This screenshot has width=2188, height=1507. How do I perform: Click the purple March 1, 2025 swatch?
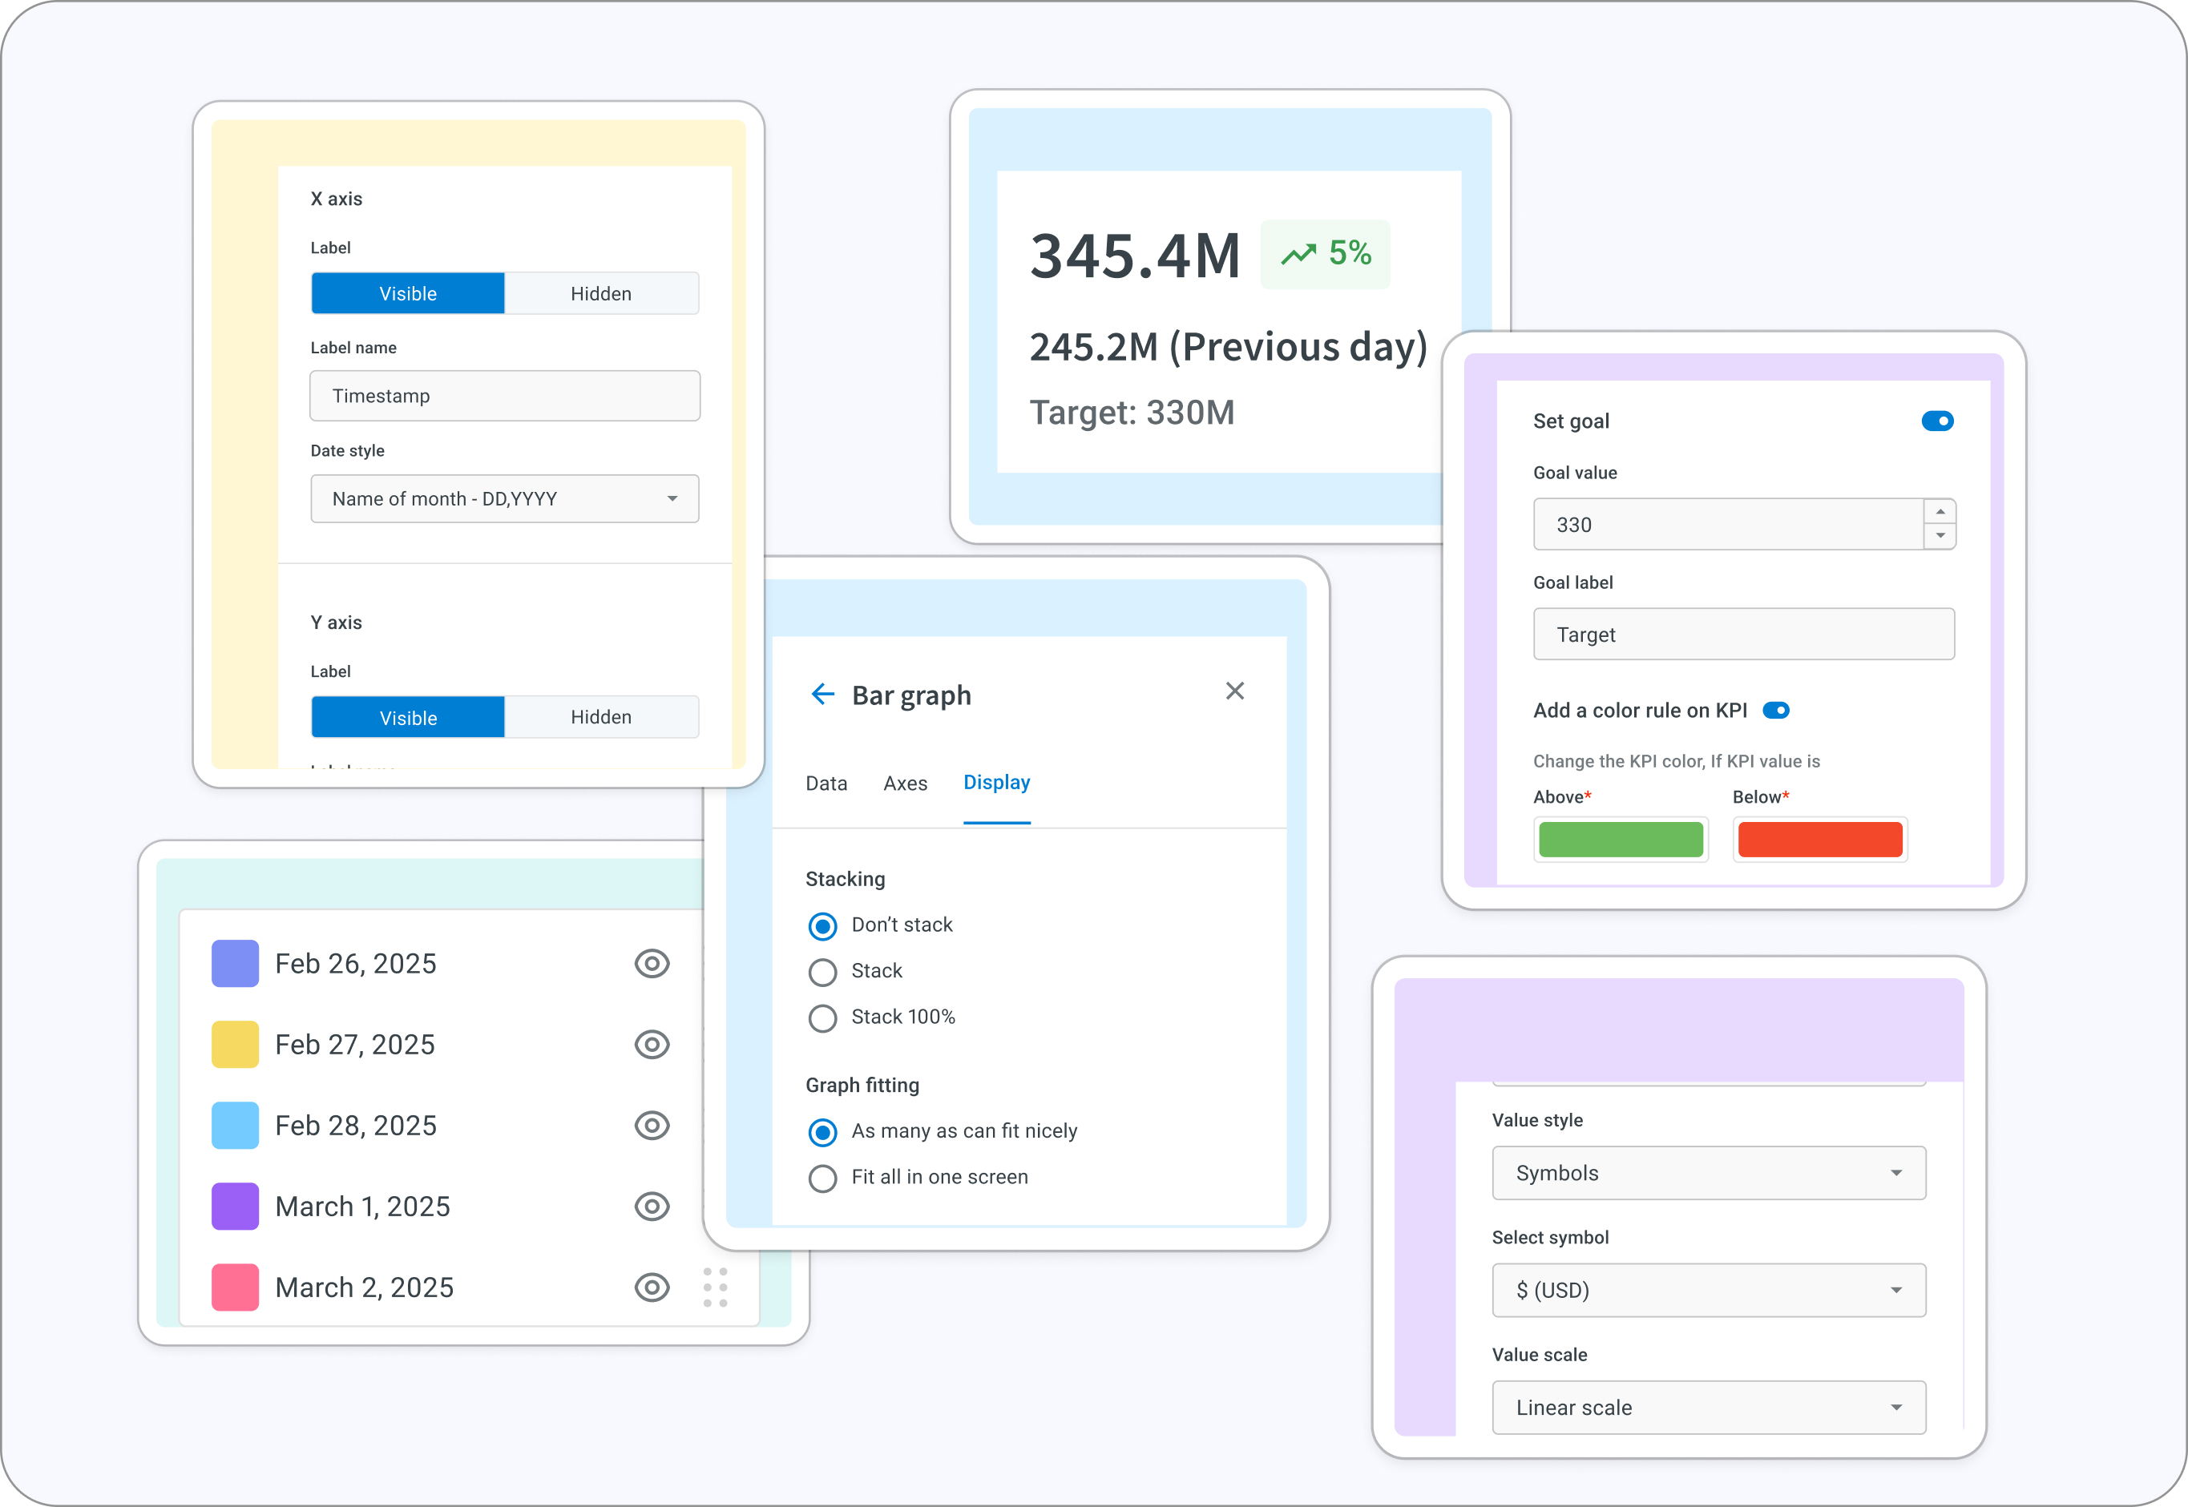(235, 1207)
